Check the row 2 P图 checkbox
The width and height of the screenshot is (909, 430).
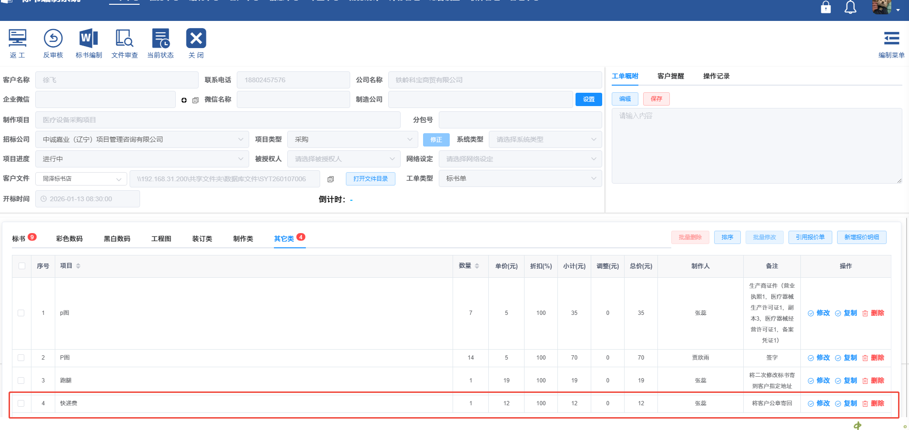click(x=21, y=358)
